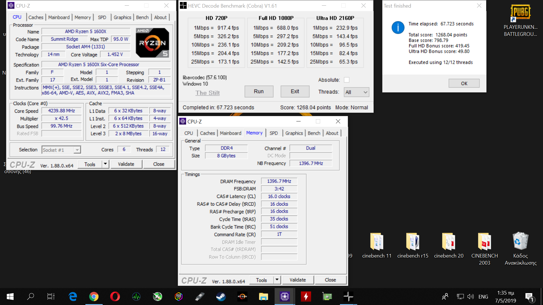The image size is (543, 305).
Task: Open the Bench tab in lower CPU-Z
Action: click(x=314, y=133)
